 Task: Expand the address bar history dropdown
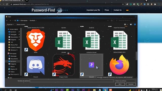[108, 20]
